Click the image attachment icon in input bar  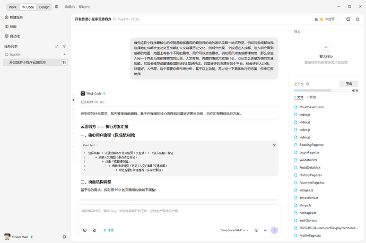[x=94, y=230]
